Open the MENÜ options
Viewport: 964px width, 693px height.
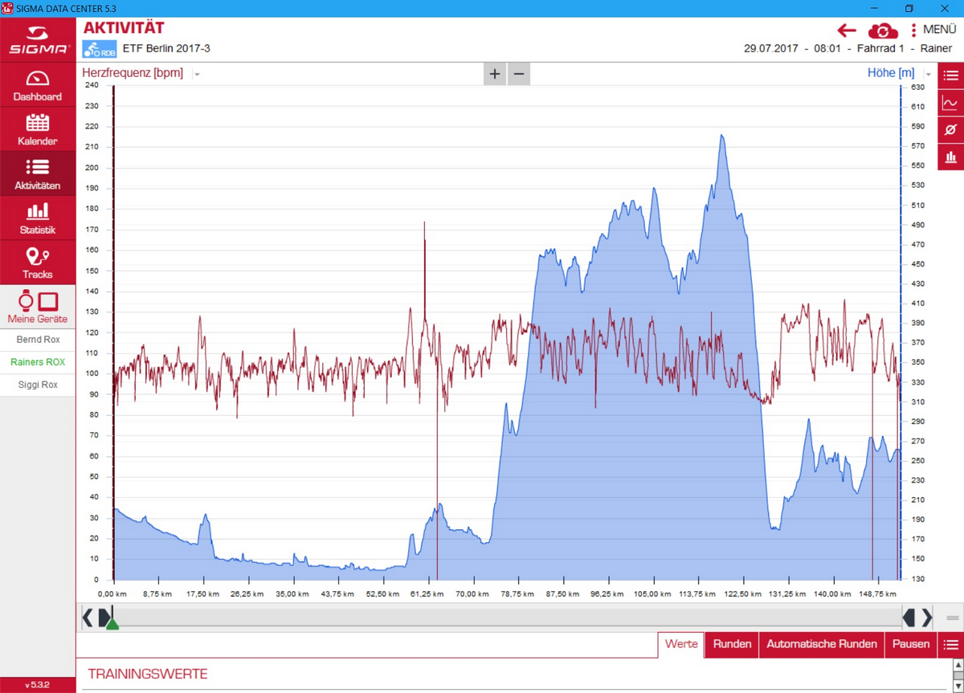[932, 30]
